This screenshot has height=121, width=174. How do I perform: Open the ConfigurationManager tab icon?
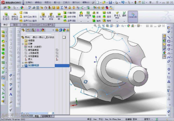(33, 30)
